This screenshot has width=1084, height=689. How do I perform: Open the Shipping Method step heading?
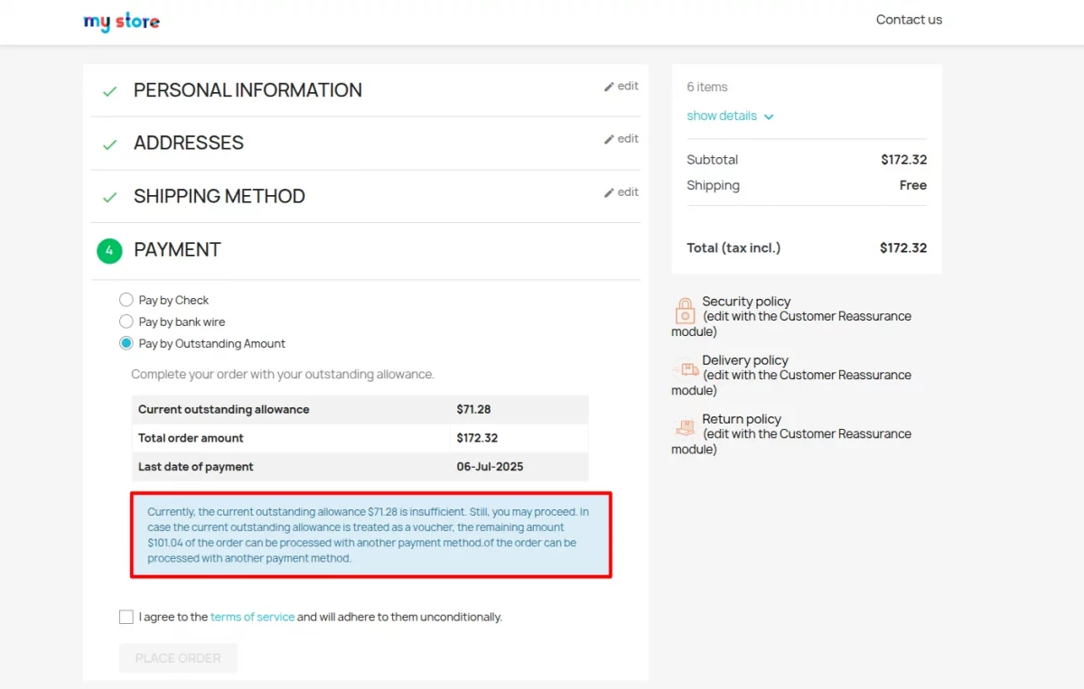click(219, 196)
